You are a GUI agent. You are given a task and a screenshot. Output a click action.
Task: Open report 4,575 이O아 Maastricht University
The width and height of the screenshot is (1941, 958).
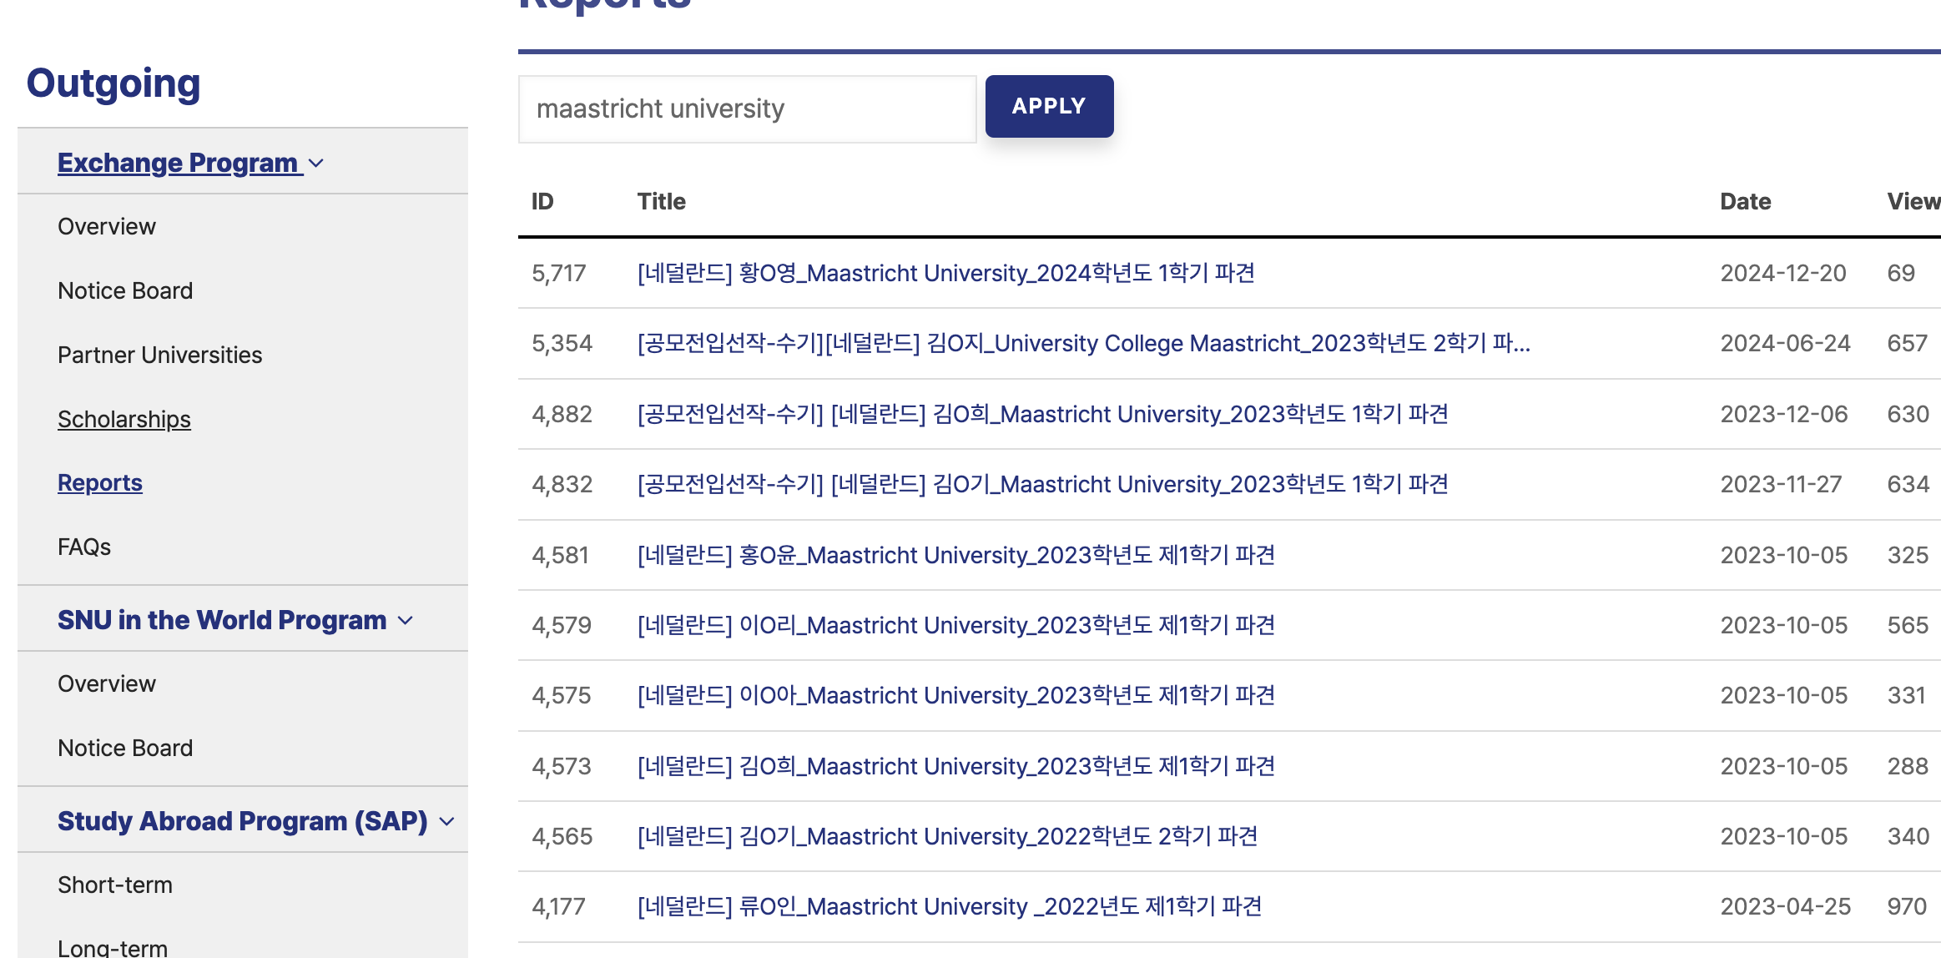[956, 696]
